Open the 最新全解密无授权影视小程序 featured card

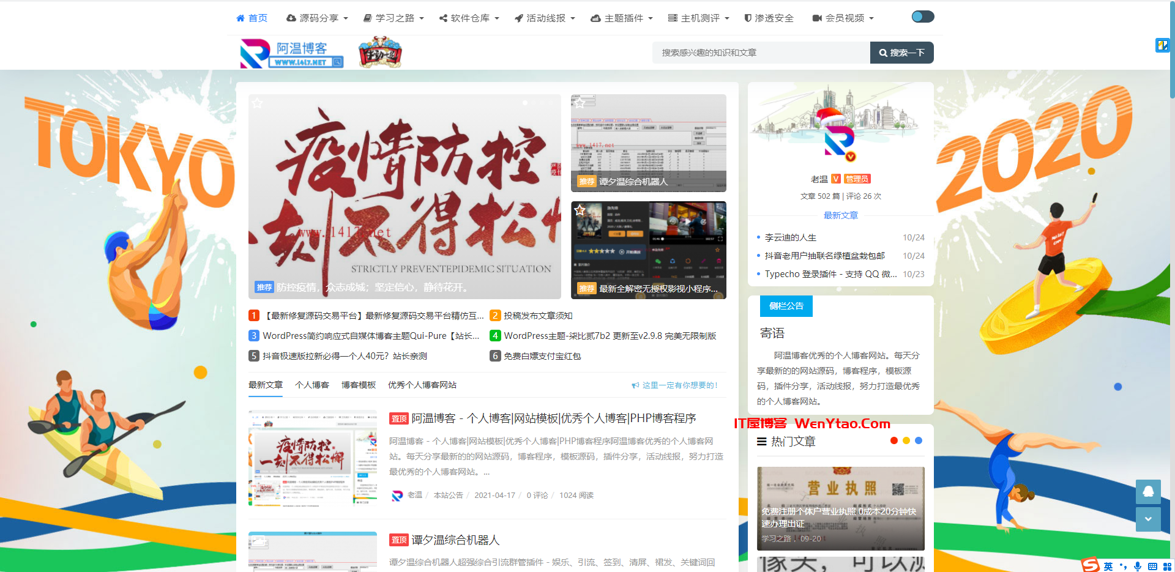point(649,250)
